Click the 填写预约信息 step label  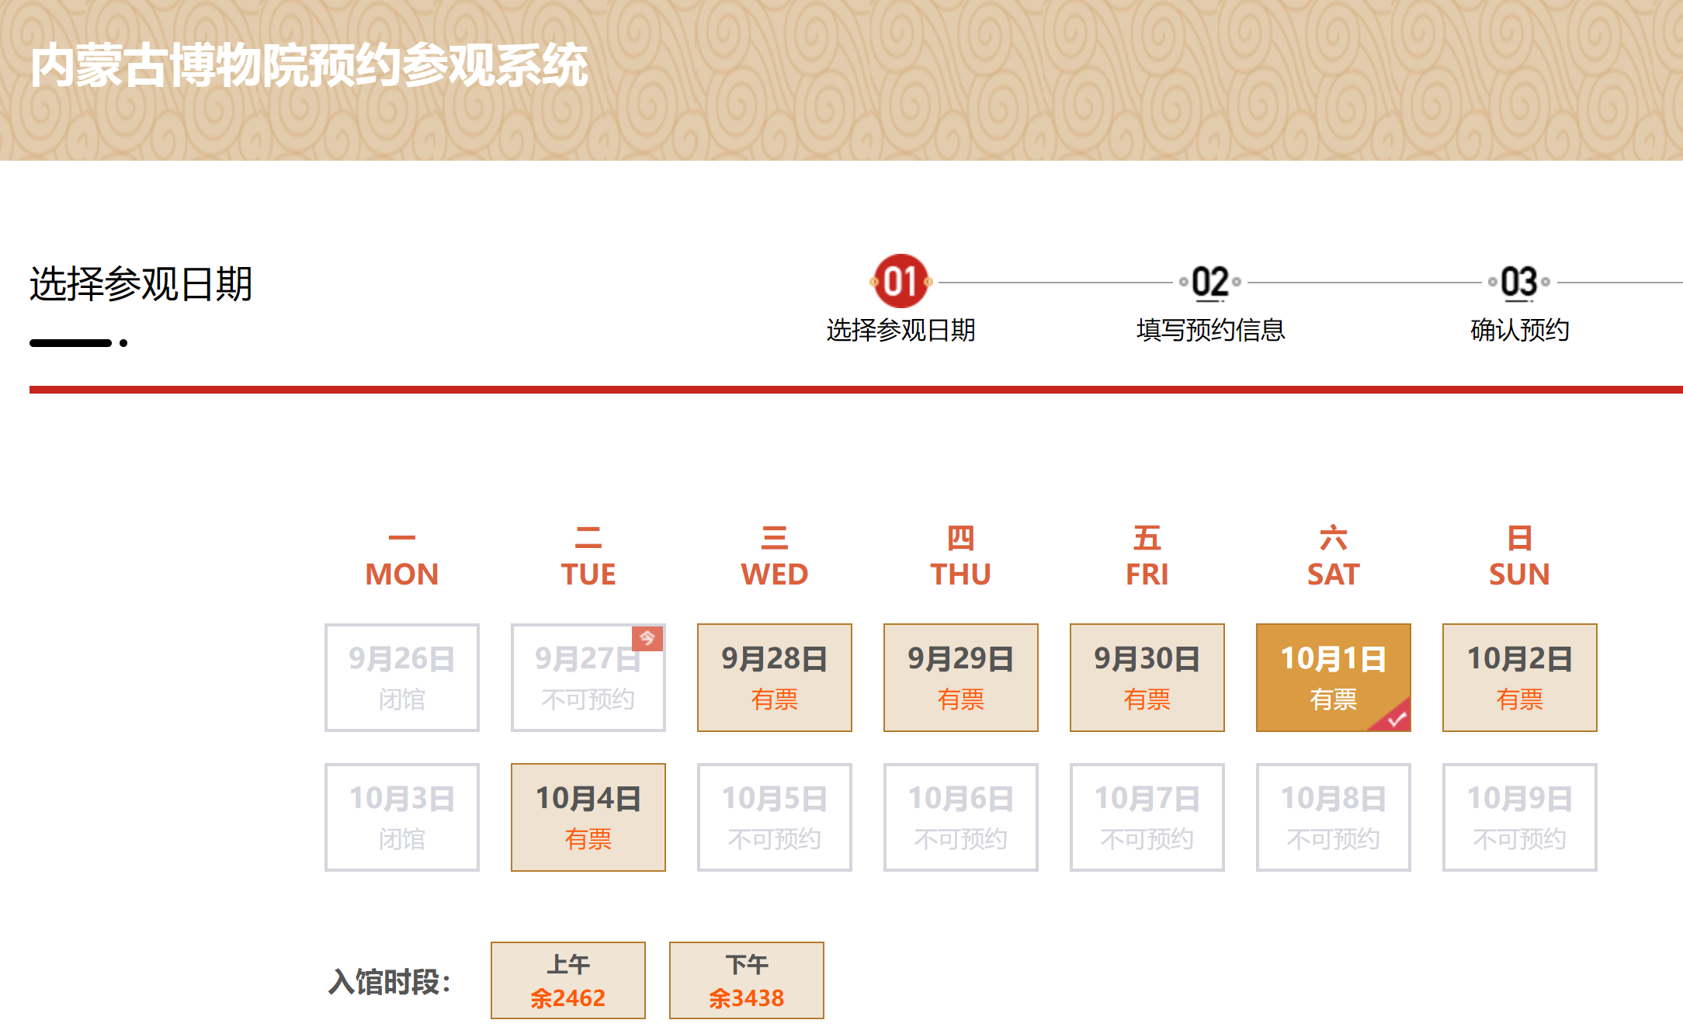[x=1210, y=330]
